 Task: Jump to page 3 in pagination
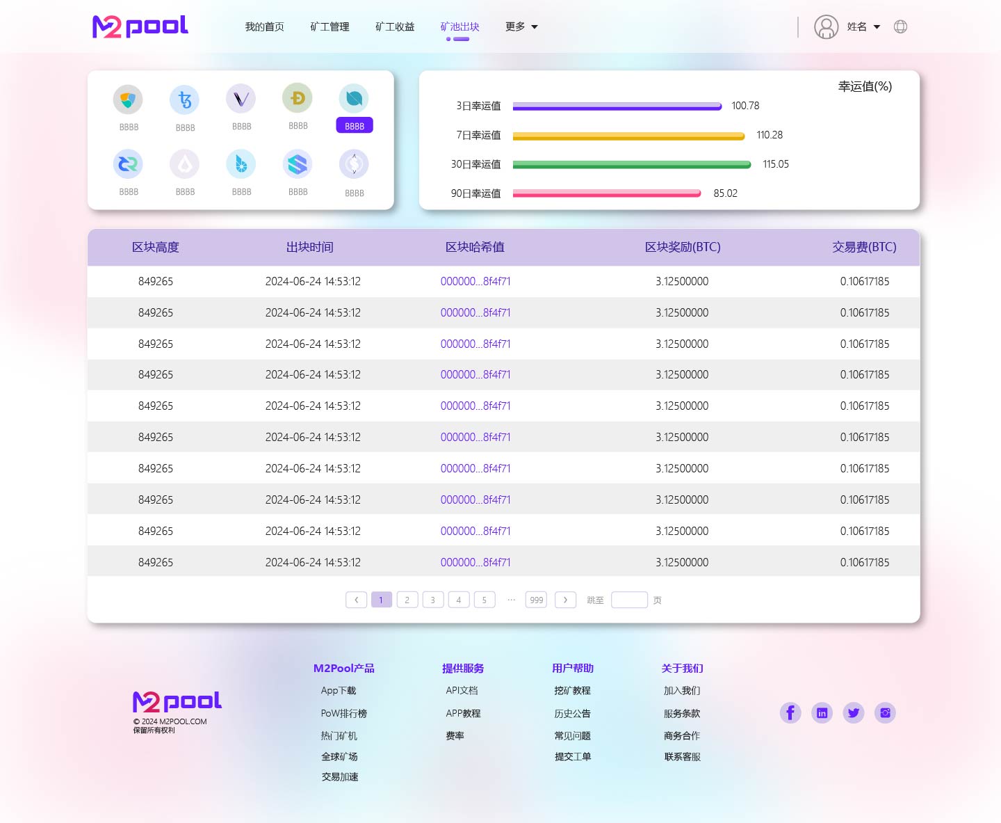point(433,600)
